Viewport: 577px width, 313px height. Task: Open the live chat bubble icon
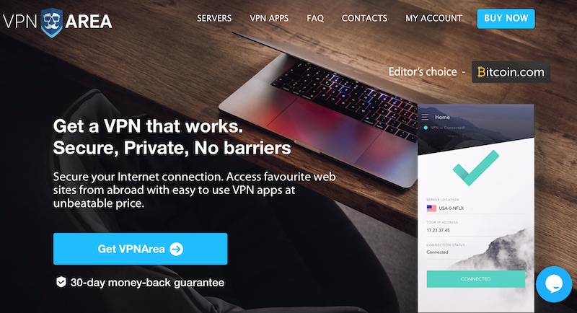pos(554,284)
